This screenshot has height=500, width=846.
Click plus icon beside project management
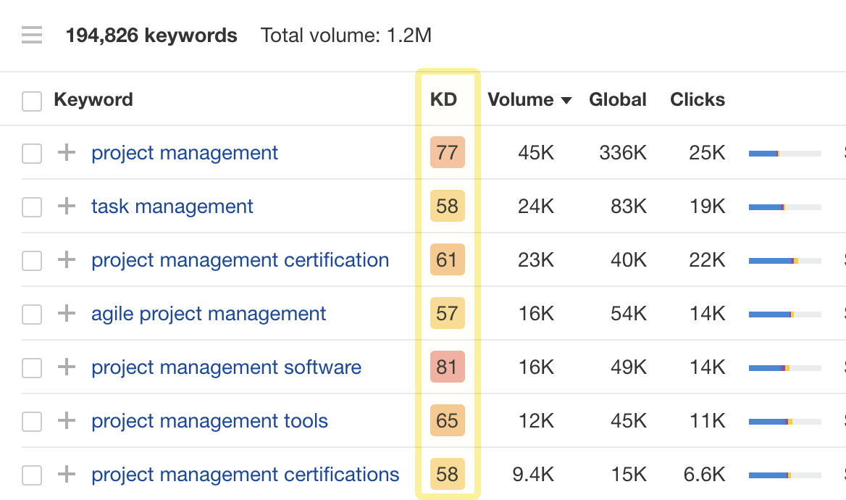(x=67, y=153)
